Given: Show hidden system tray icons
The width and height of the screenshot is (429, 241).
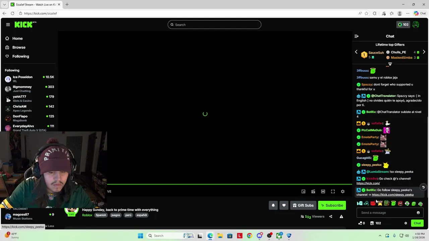Looking at the screenshot, I should point(380,236).
